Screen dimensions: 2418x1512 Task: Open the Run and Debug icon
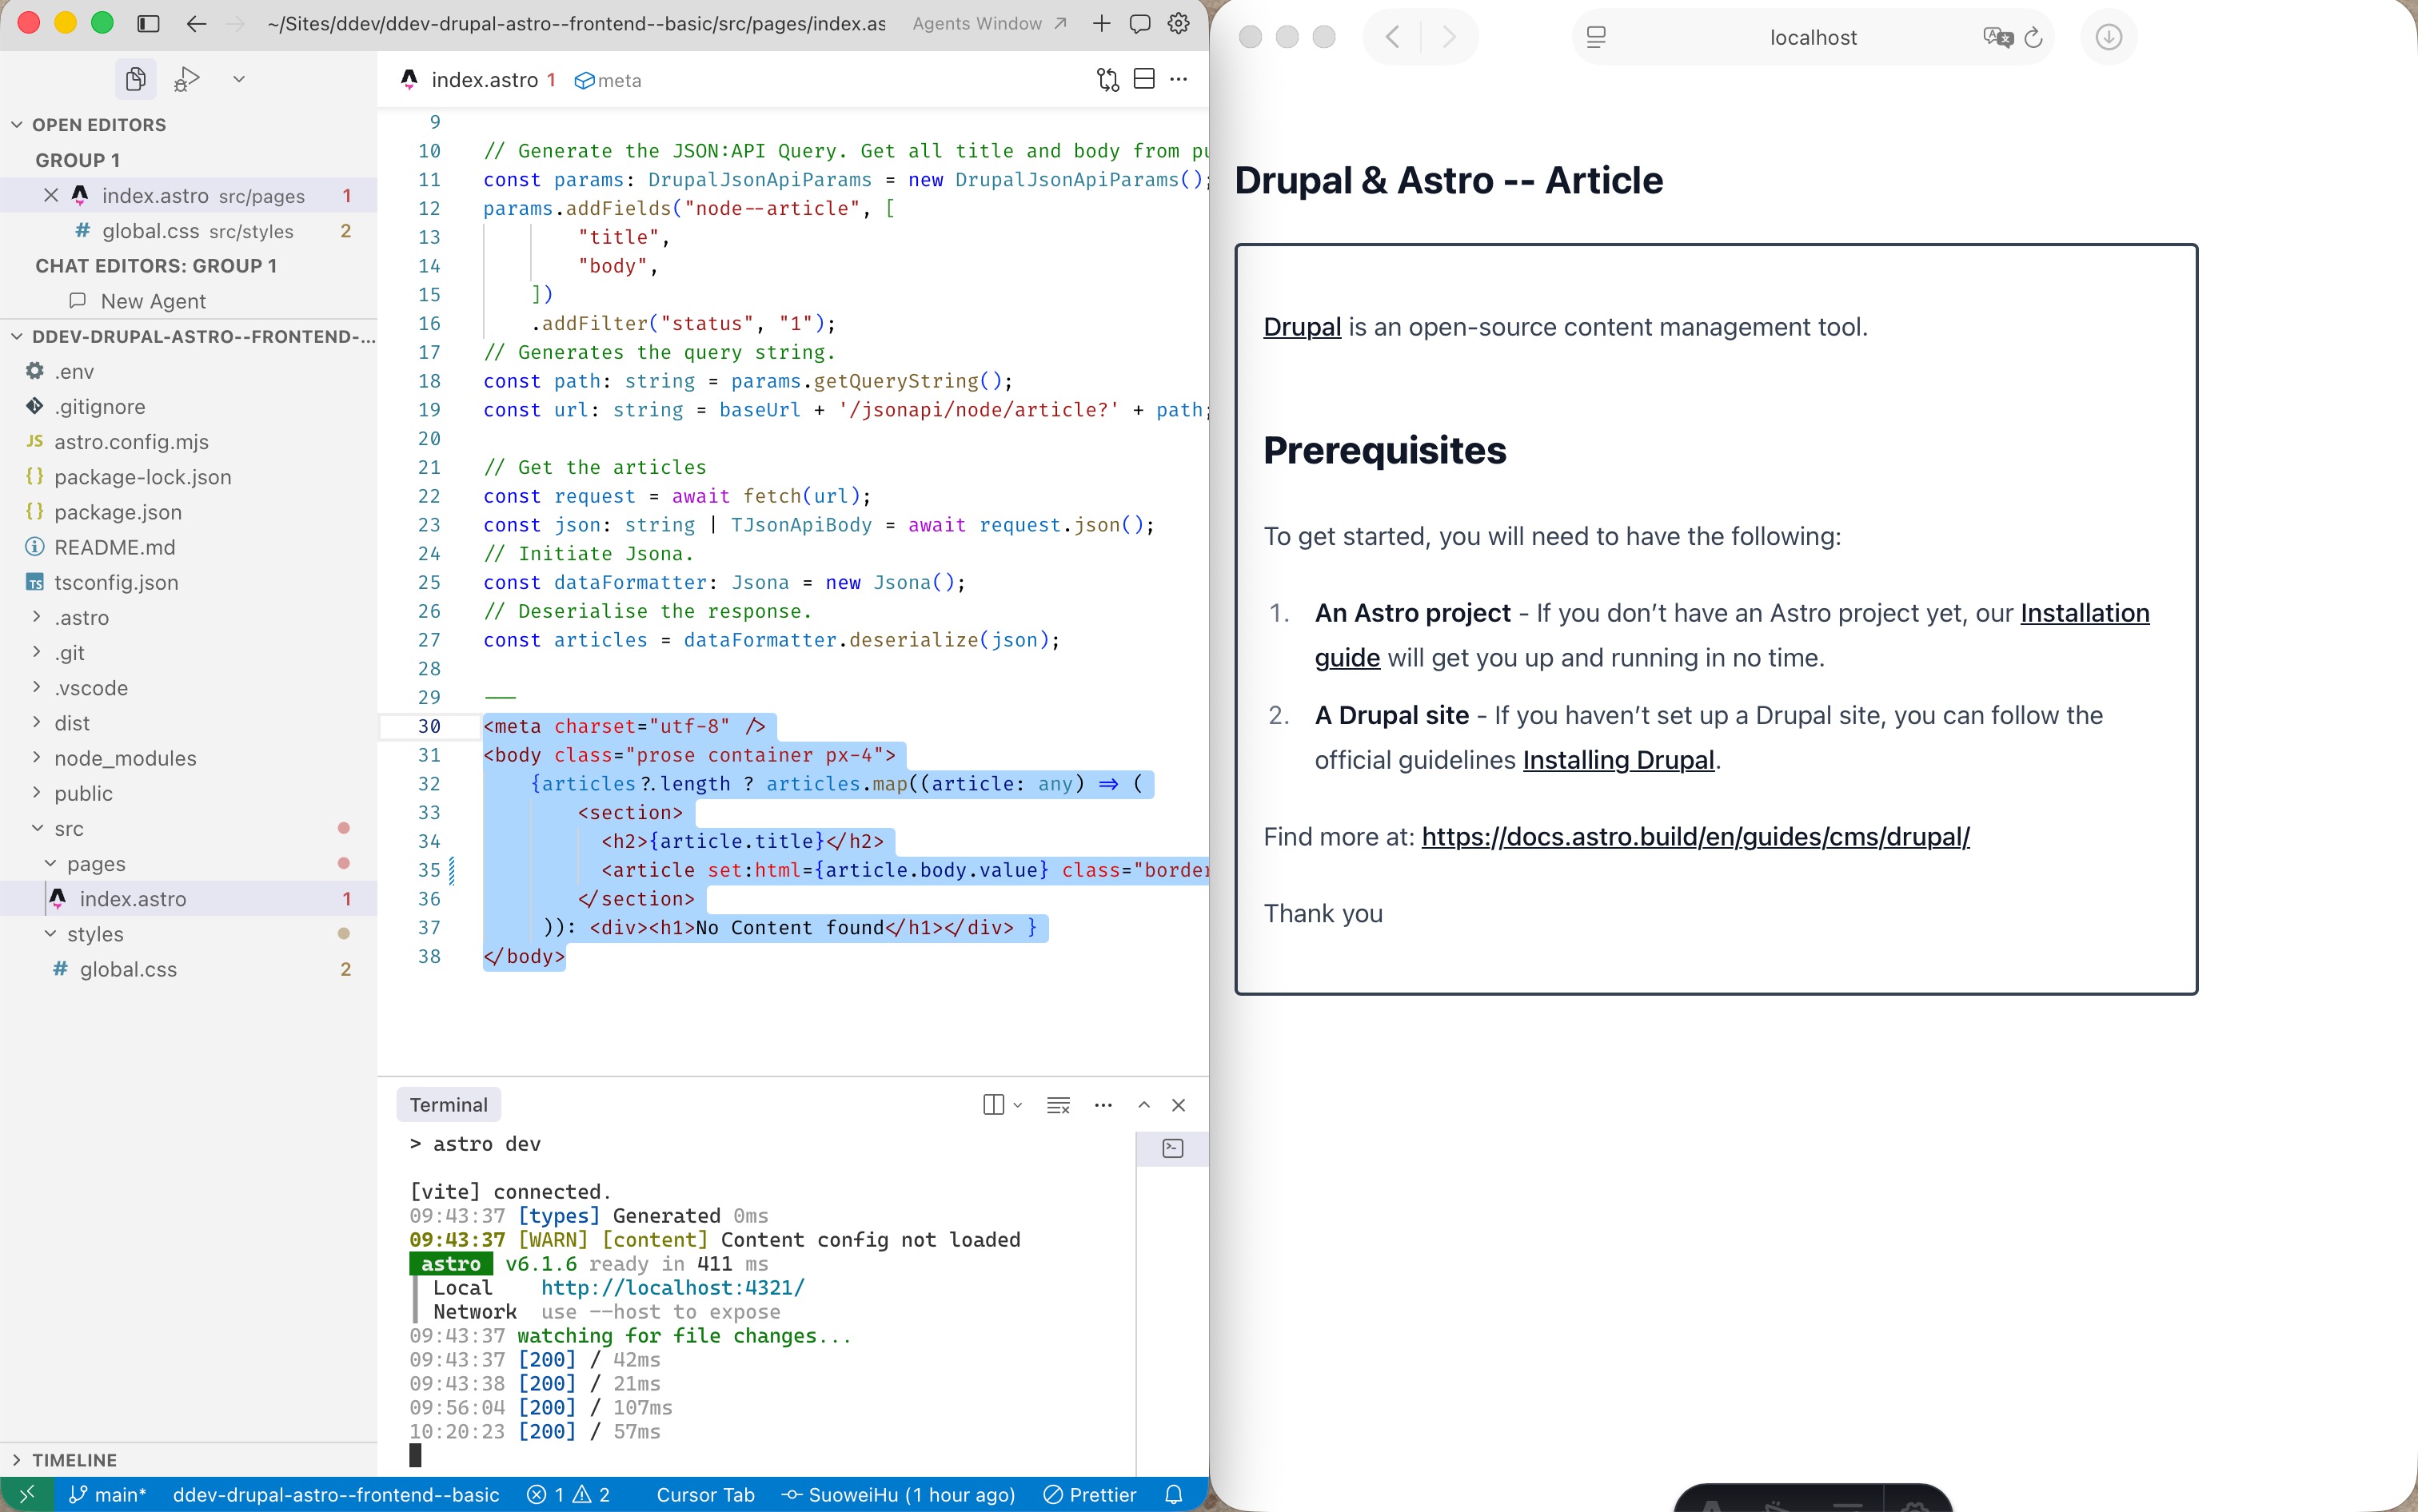(187, 79)
